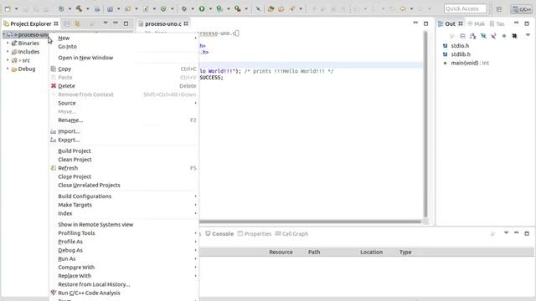Viewport: 536px width, 301px height.
Task: Click Link with Editor in Project Explorer
Action: [78, 23]
